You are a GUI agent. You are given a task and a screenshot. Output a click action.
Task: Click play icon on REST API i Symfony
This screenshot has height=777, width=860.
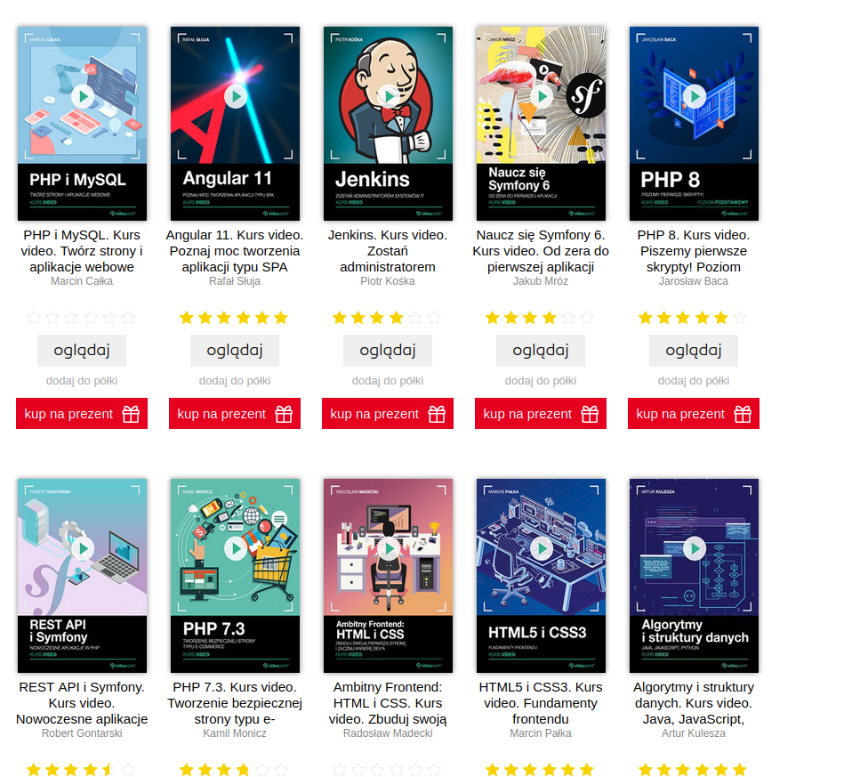tap(83, 548)
